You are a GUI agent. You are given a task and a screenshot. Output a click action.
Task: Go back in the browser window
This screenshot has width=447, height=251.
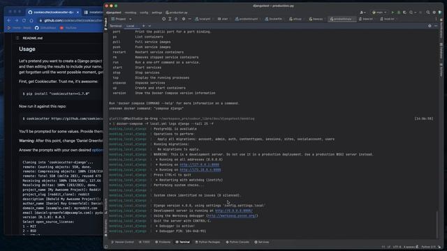(x=9, y=20)
